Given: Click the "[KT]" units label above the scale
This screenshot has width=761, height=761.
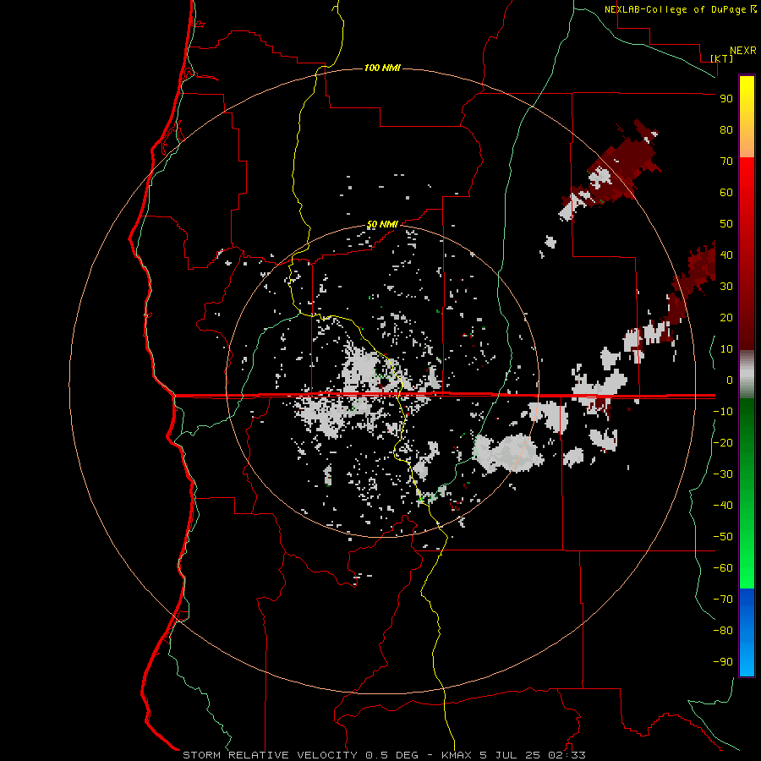Looking at the screenshot, I should (x=721, y=58).
